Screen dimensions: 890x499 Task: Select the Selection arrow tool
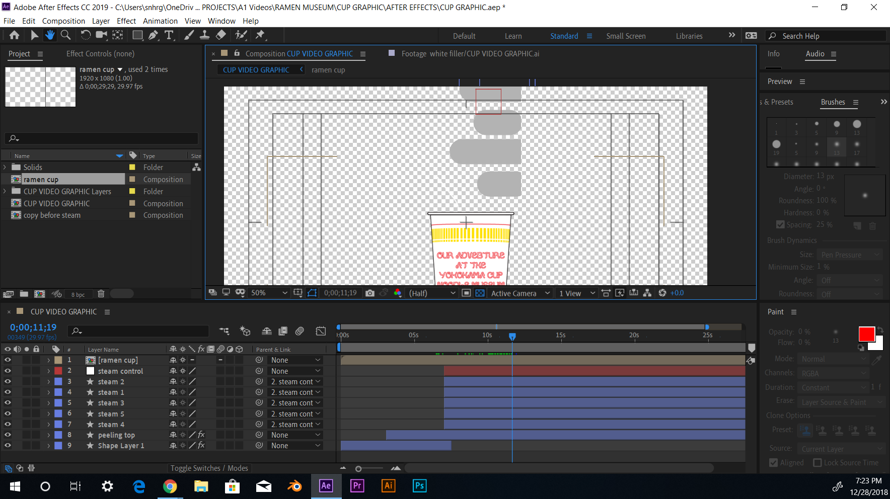(x=34, y=35)
